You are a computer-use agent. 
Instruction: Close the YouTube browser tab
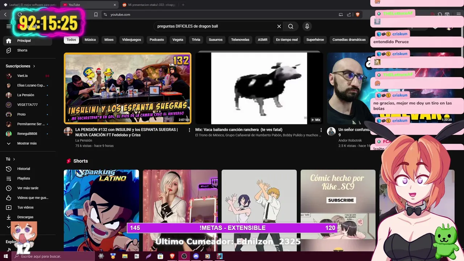pyautogui.click(x=115, y=5)
